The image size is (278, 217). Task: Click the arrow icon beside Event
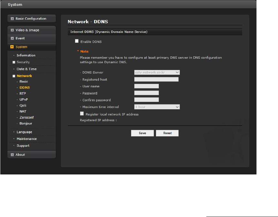coord(12,38)
